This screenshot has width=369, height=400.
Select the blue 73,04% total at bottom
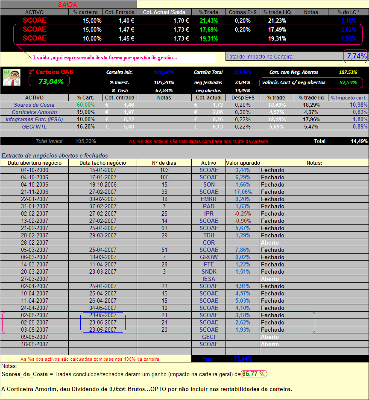pyautogui.click(x=243, y=359)
